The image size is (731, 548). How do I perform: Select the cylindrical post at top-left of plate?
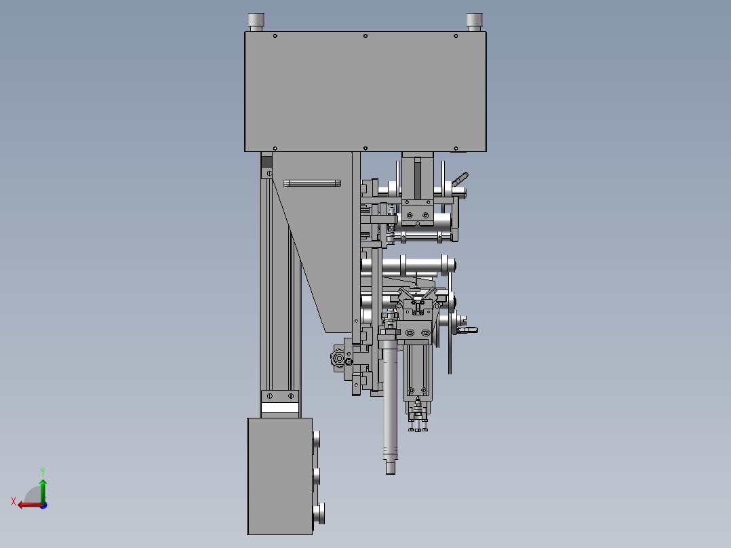coord(256,22)
